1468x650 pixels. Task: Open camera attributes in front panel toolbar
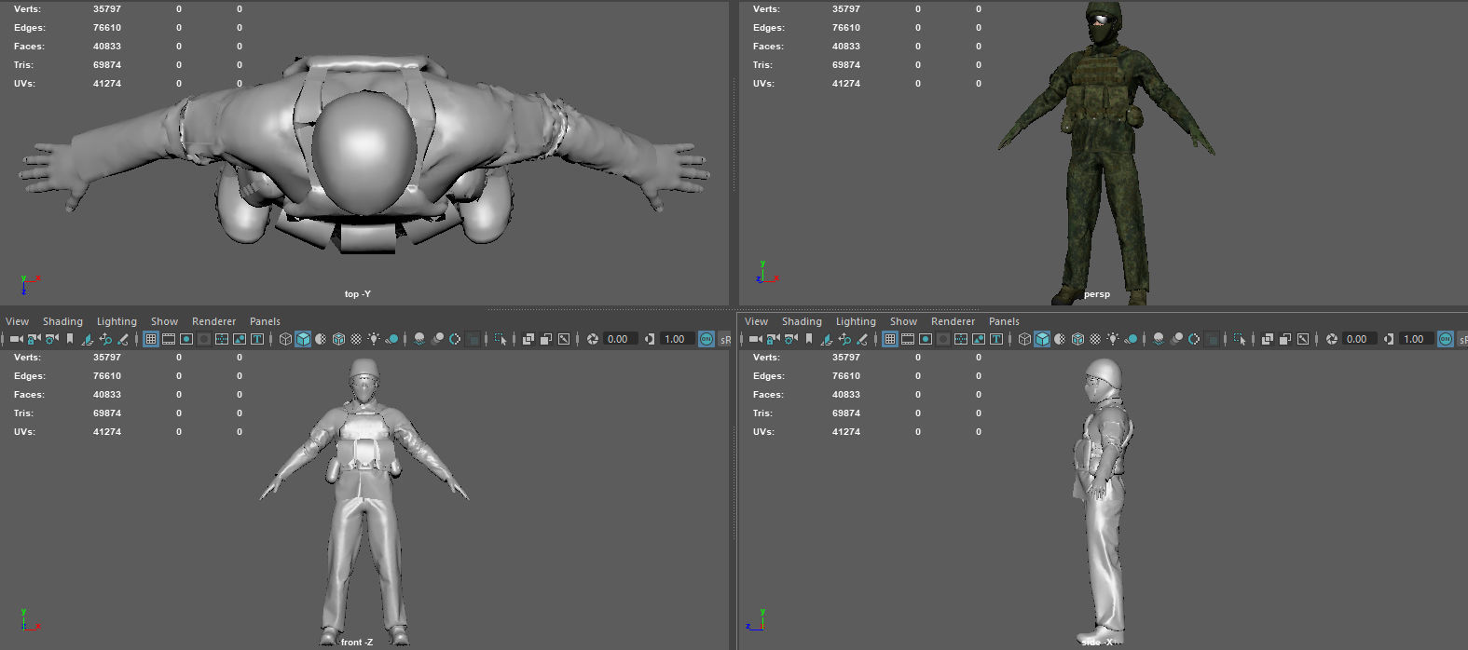51,339
